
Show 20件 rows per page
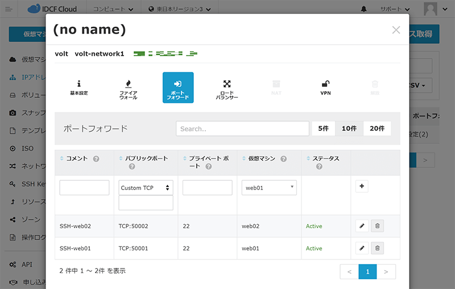point(377,129)
